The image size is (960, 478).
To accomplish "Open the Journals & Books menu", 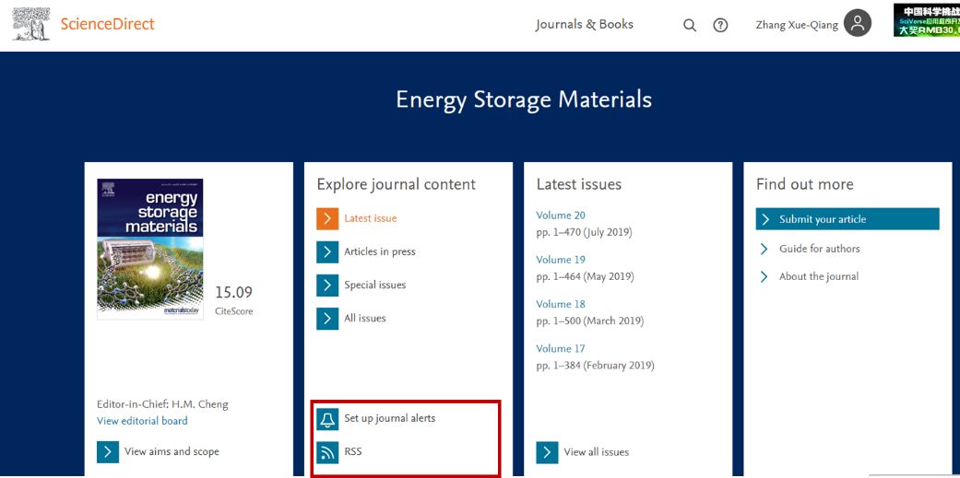I will (584, 25).
